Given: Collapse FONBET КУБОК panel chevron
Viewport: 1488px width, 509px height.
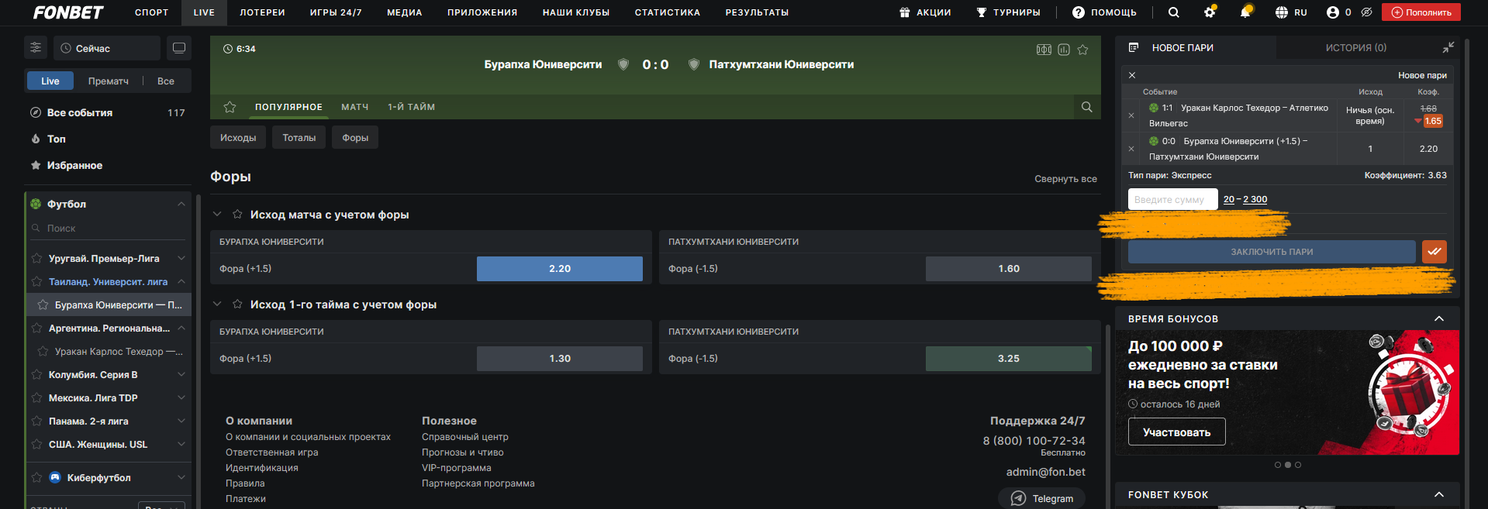Looking at the screenshot, I should 1439,494.
